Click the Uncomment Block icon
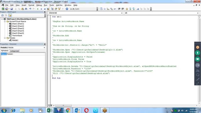The height and width of the screenshot is (113, 201). 133,9
